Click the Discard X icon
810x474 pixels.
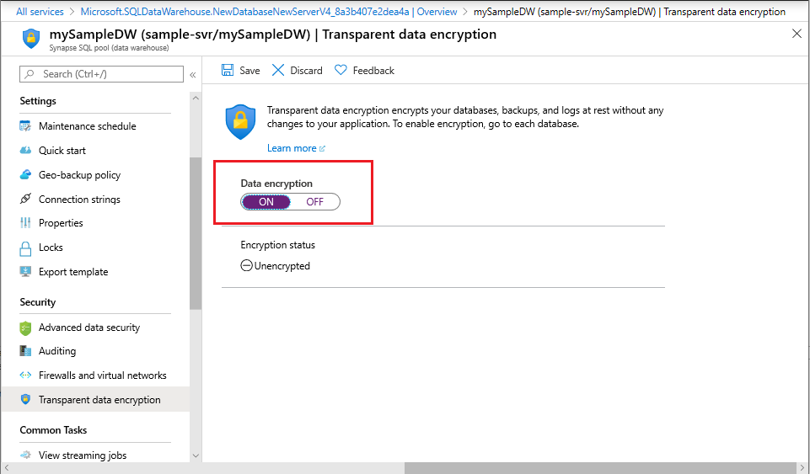click(278, 70)
